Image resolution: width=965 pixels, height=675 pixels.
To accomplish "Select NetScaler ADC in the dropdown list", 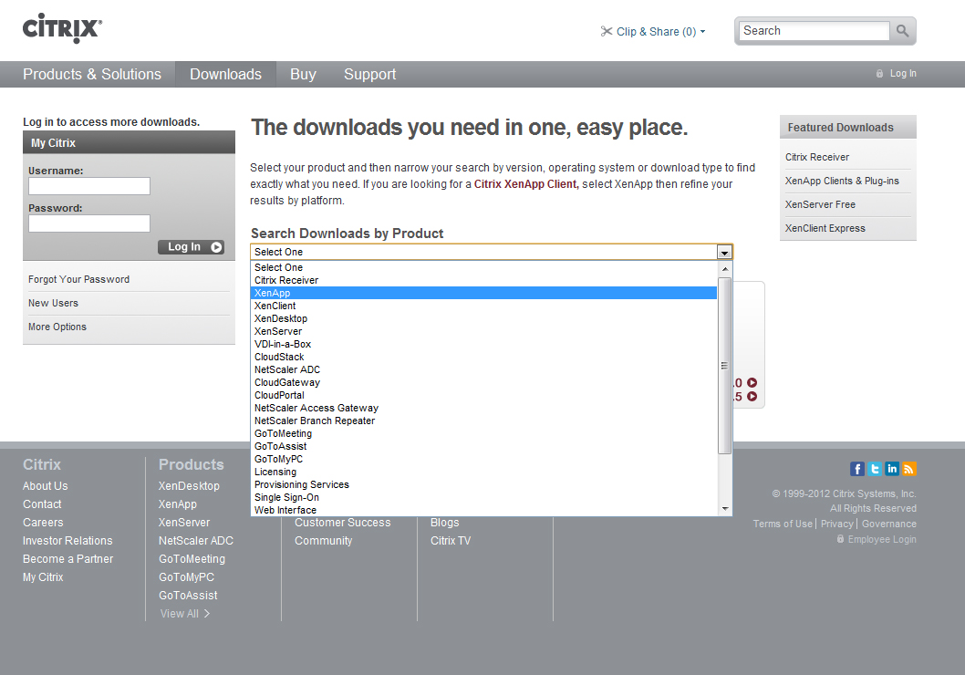I will click(x=484, y=369).
